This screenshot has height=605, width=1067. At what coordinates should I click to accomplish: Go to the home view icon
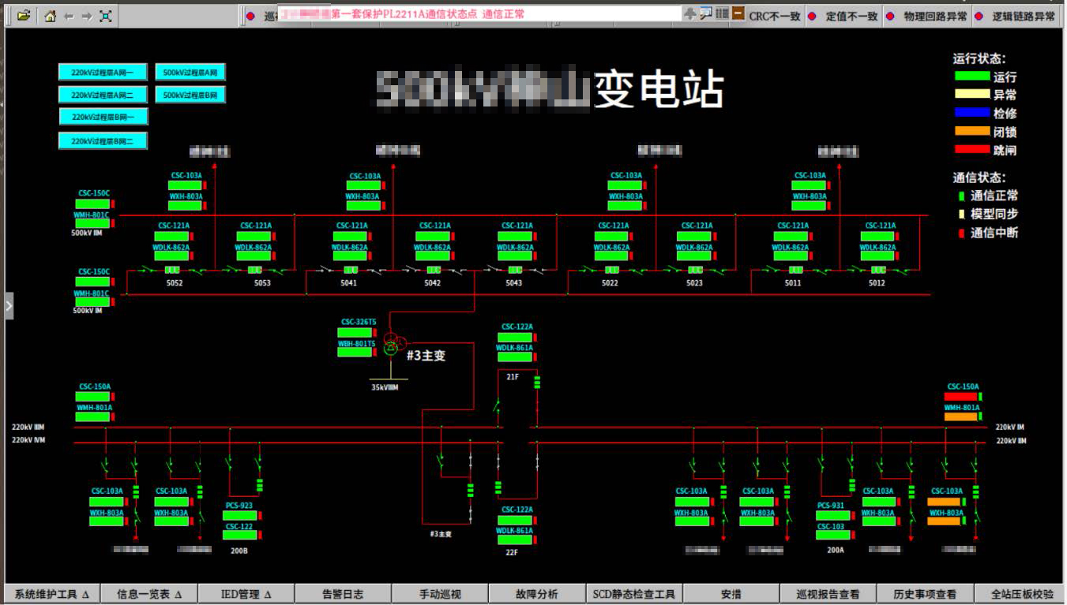tap(50, 16)
